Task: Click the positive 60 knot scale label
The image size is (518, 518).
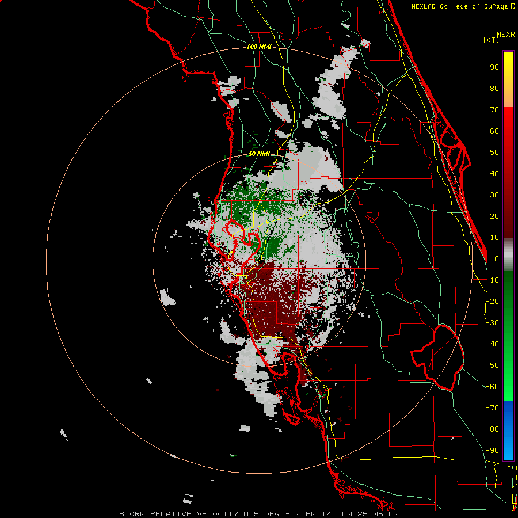Action: pyautogui.click(x=494, y=131)
